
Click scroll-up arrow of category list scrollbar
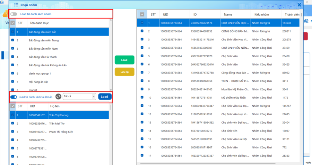click(x=111, y=20)
